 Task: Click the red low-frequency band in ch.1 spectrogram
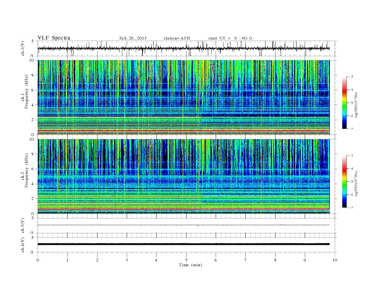(x=183, y=131)
